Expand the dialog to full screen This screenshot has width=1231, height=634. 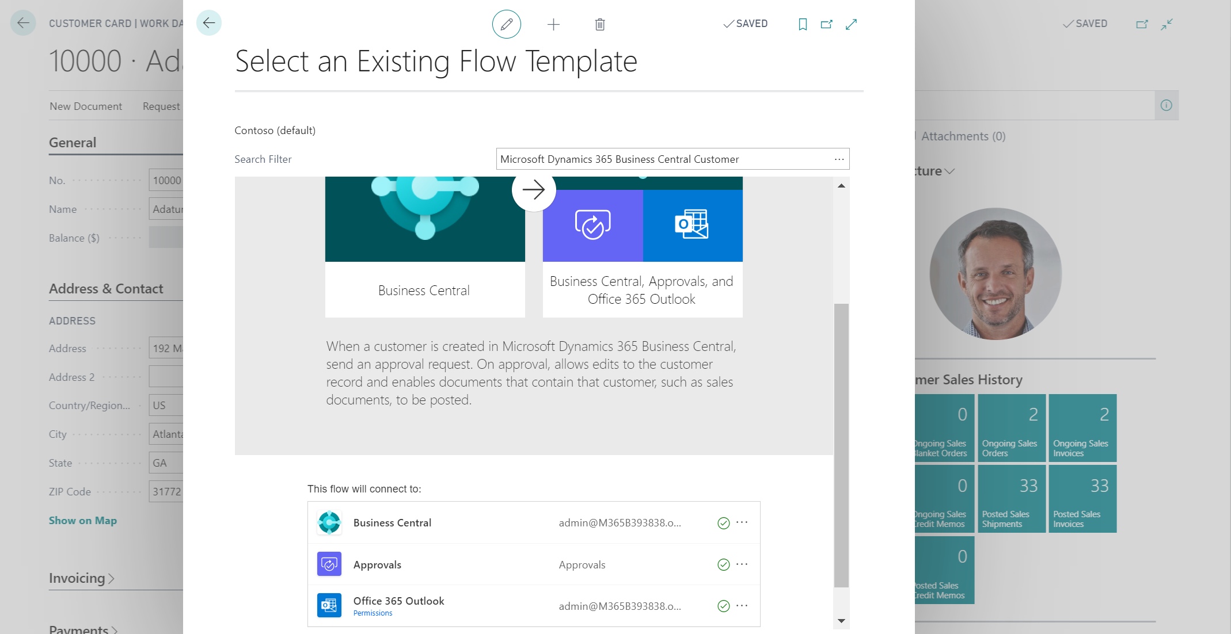[x=852, y=24]
